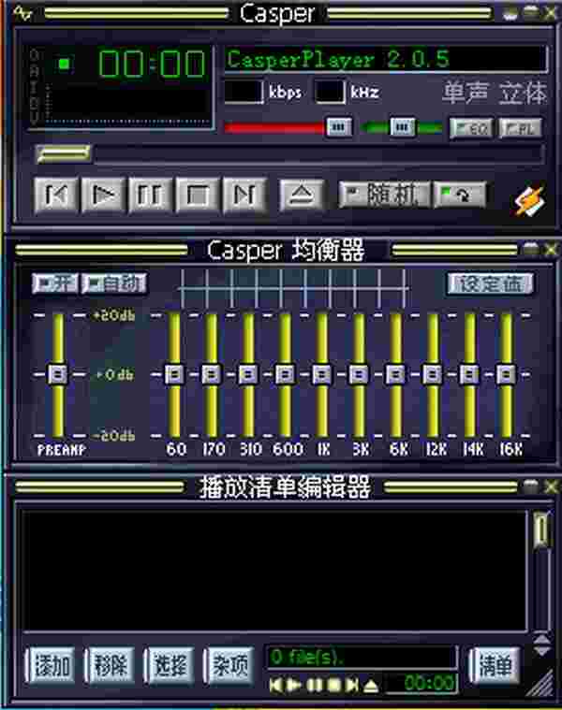Click the song position seek bar handle
This screenshot has width=562, height=710.
click(x=64, y=154)
